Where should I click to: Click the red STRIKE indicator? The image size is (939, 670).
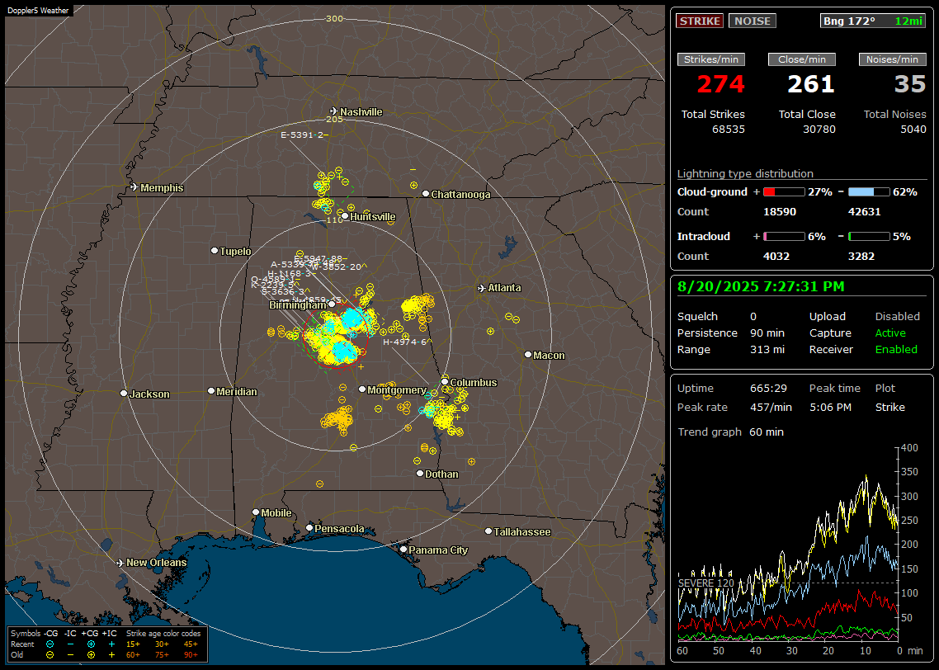pos(700,21)
